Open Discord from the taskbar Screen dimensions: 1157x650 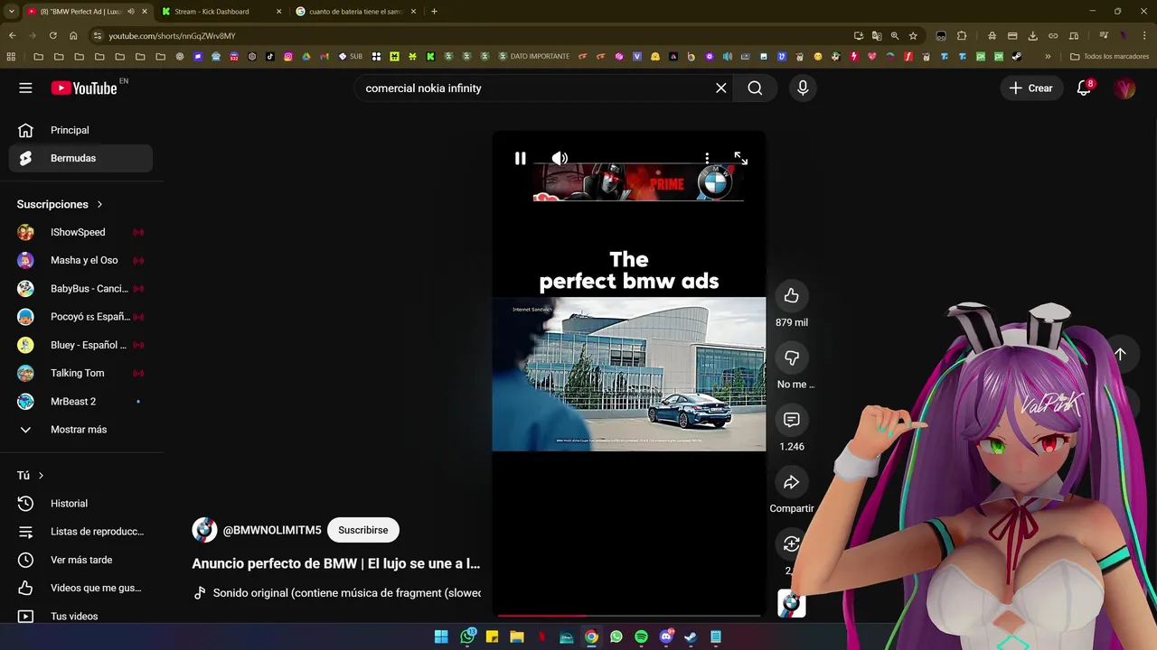666,636
